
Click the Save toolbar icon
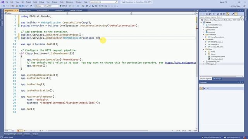point(20,6)
